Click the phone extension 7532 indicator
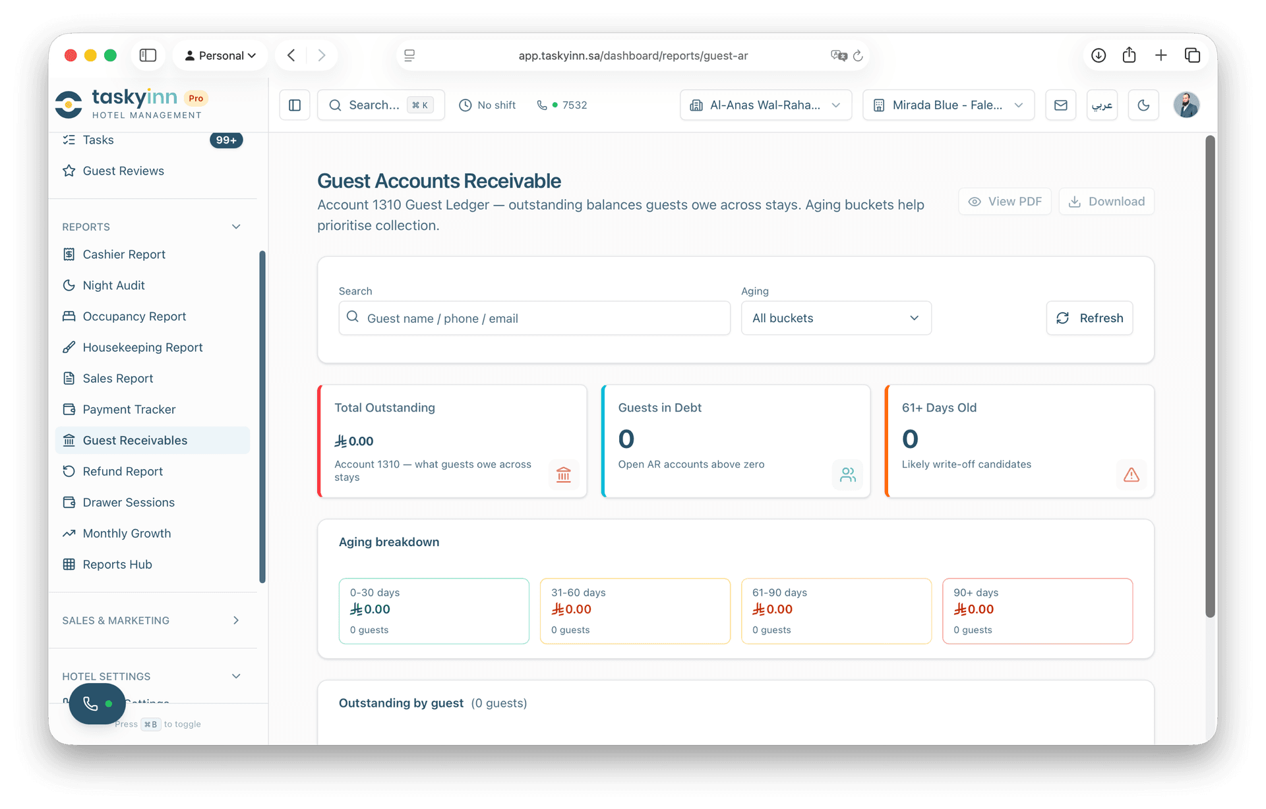Image resolution: width=1266 pixels, height=809 pixels. (562, 105)
